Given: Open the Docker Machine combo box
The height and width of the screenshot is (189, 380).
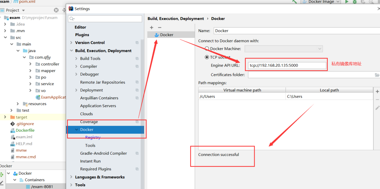Looking at the screenshot, I should click(x=284, y=49).
